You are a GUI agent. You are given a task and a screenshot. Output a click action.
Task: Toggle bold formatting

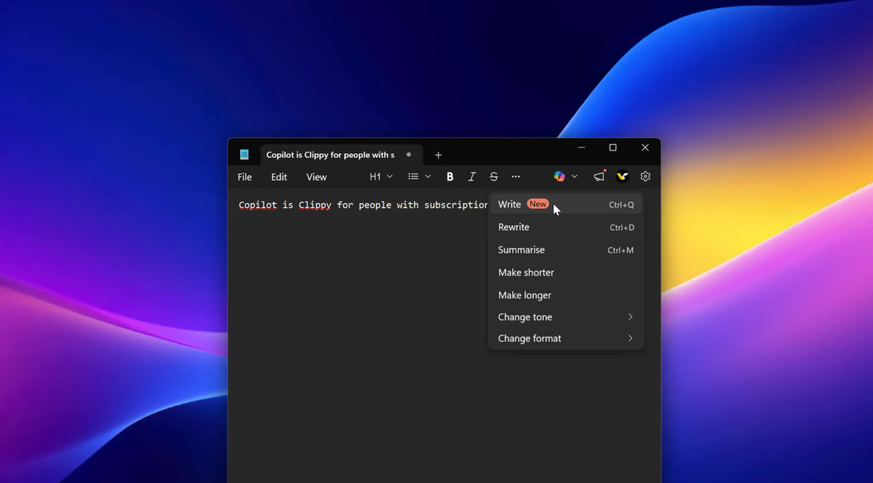click(x=450, y=177)
